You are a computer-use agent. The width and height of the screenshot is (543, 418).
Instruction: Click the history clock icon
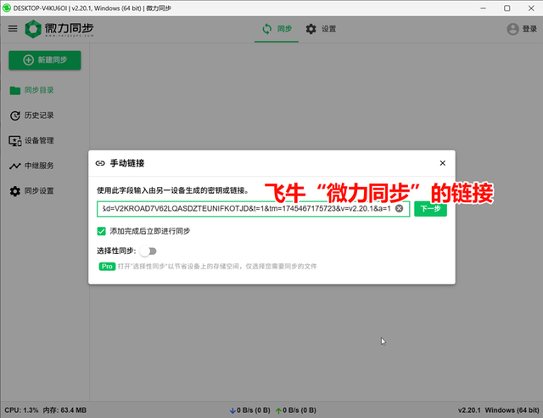[x=15, y=116]
